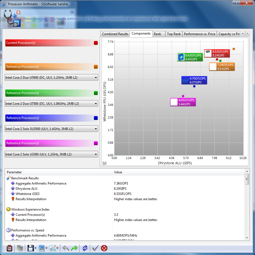Click the blue Reference Processor(s) bar
This screenshot has width=255, height=255.
click(x=51, y=118)
